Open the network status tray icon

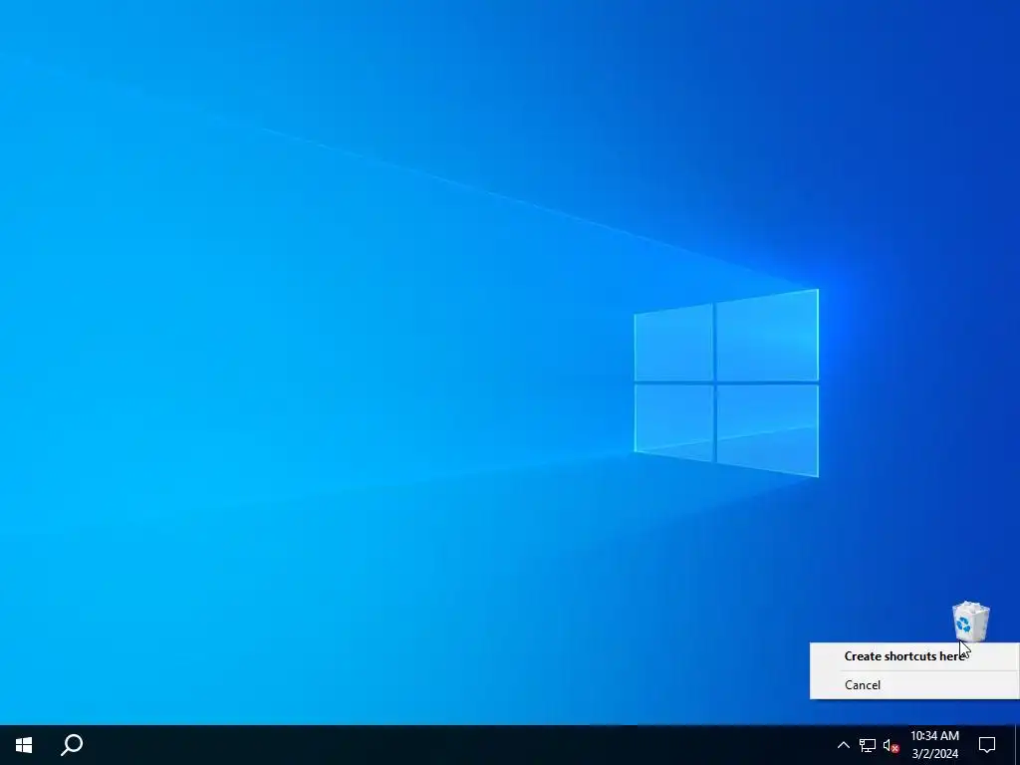coord(868,745)
